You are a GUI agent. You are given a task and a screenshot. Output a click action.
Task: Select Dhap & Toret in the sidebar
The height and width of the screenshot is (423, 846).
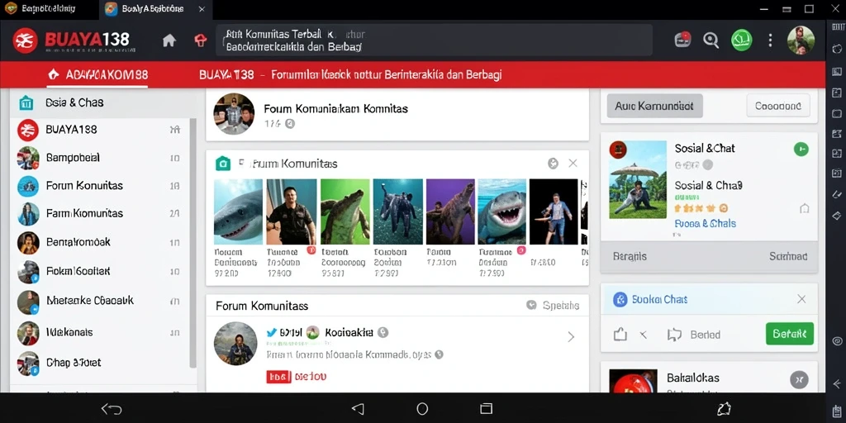tap(100, 364)
